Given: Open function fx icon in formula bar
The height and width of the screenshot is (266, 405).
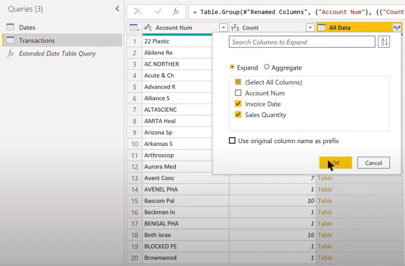Looking at the screenshot, I should [176, 11].
